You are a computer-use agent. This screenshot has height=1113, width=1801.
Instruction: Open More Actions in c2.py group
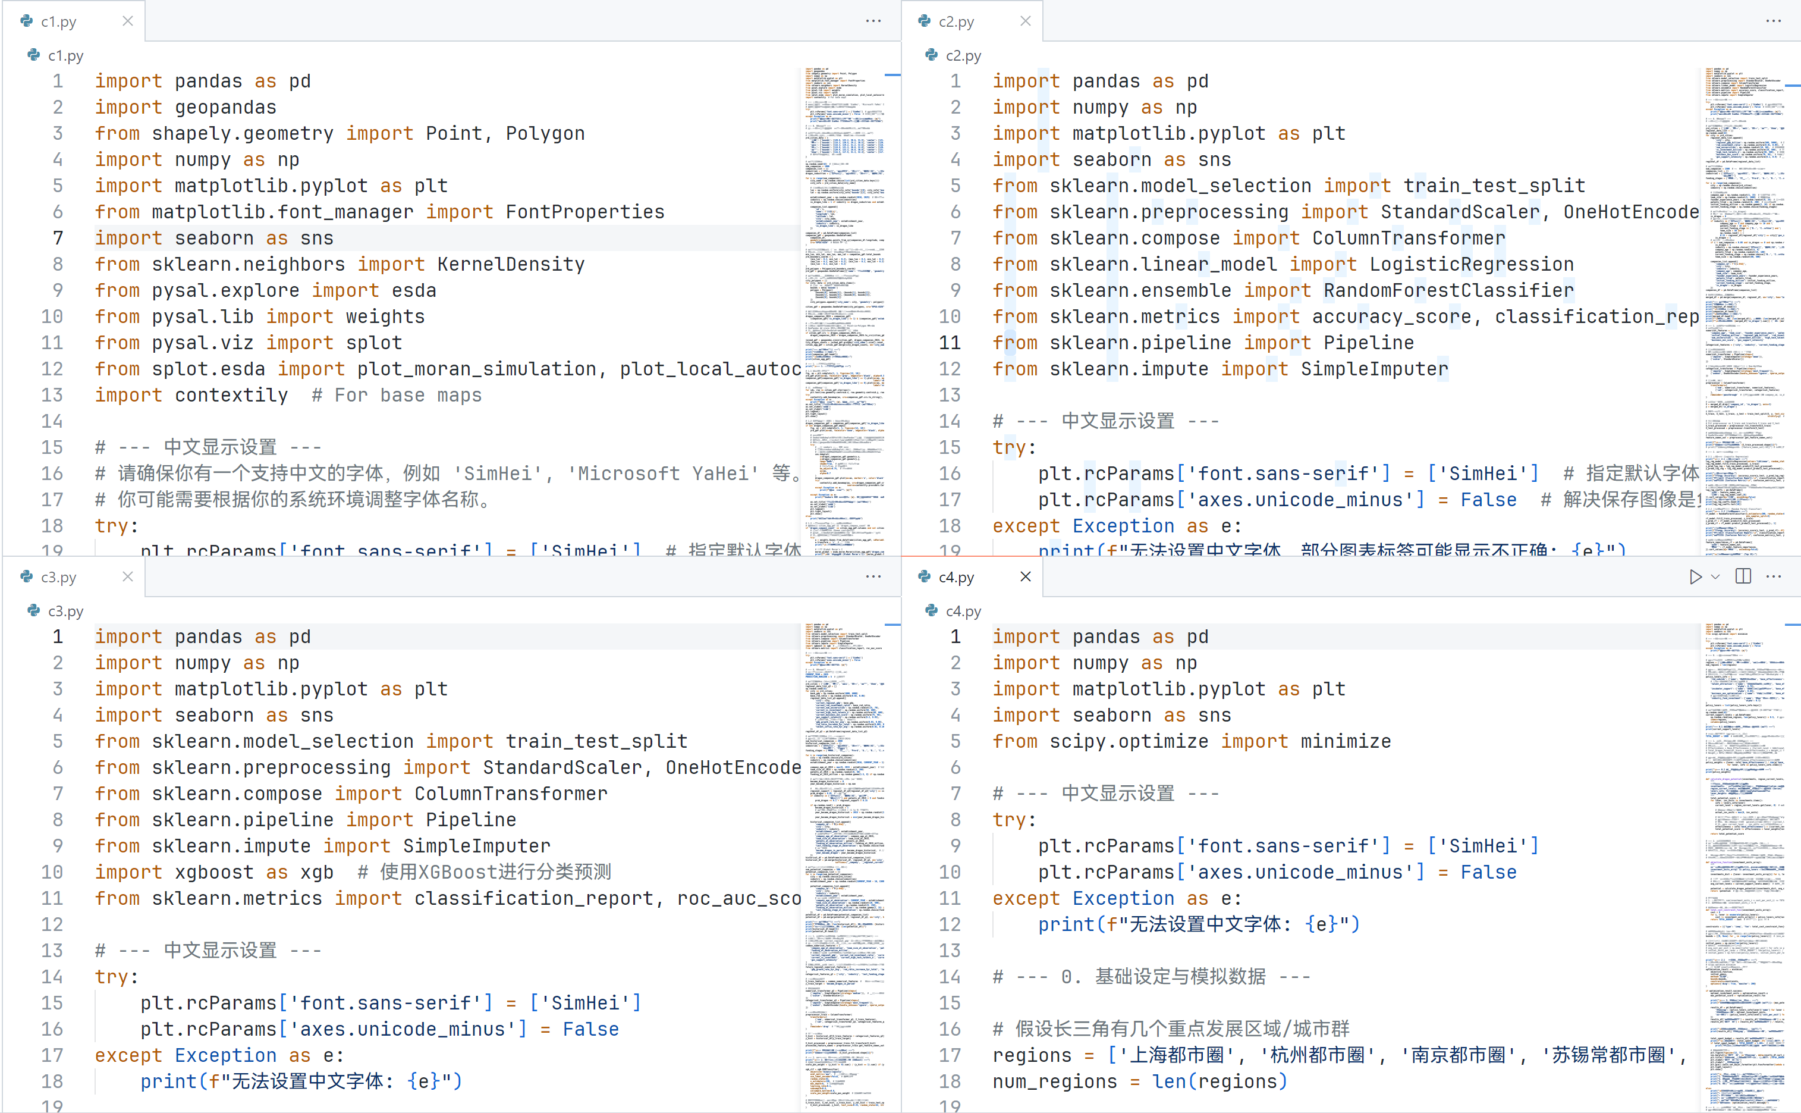1774,21
